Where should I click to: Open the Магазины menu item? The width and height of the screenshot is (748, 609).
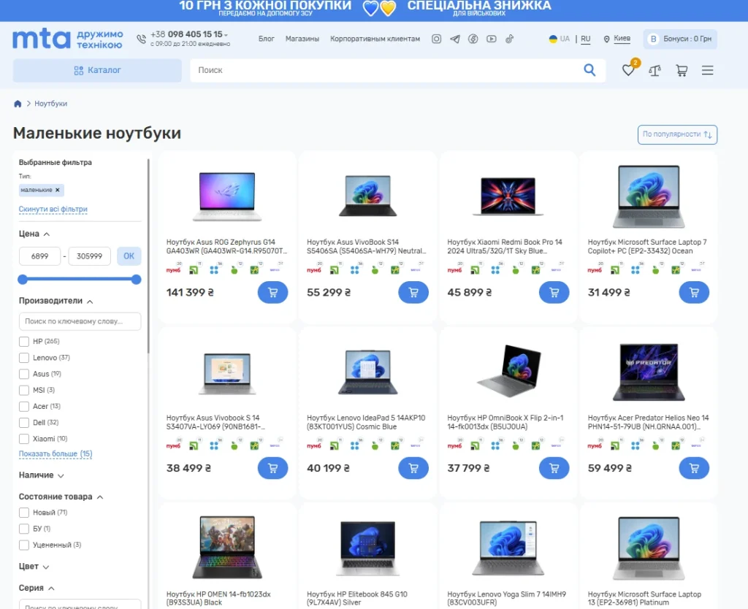tap(302, 39)
